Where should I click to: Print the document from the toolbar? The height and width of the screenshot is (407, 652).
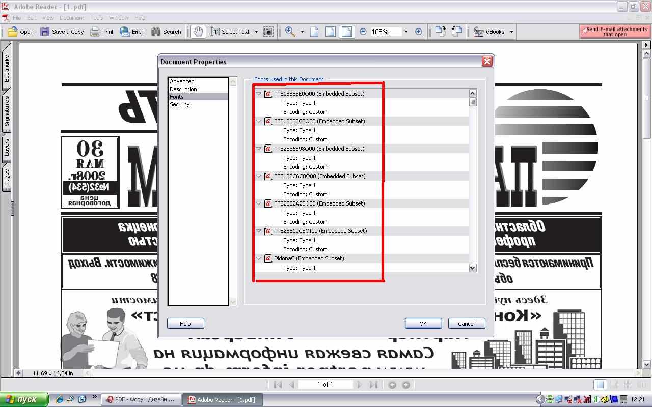click(x=102, y=32)
